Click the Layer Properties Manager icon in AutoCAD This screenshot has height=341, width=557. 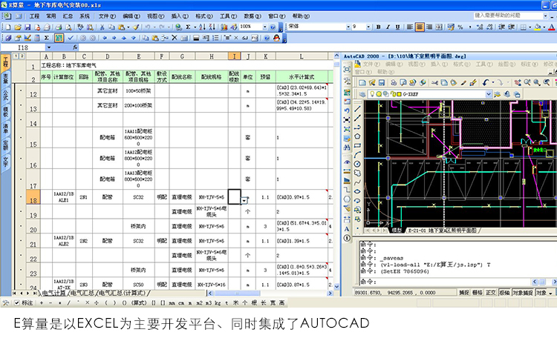[x=362, y=94]
